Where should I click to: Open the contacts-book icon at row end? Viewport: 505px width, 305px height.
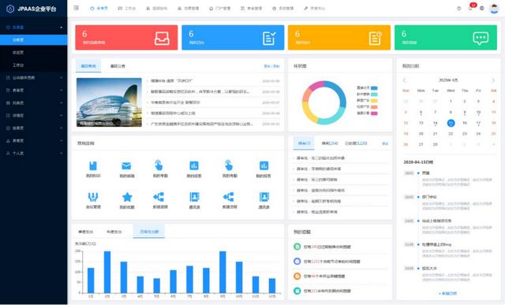(264, 197)
